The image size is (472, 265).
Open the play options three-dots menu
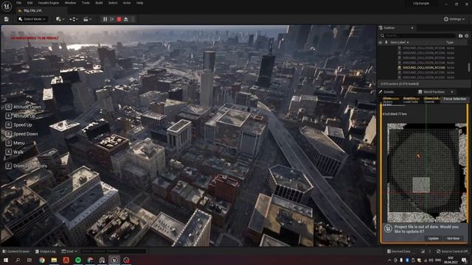click(x=133, y=19)
